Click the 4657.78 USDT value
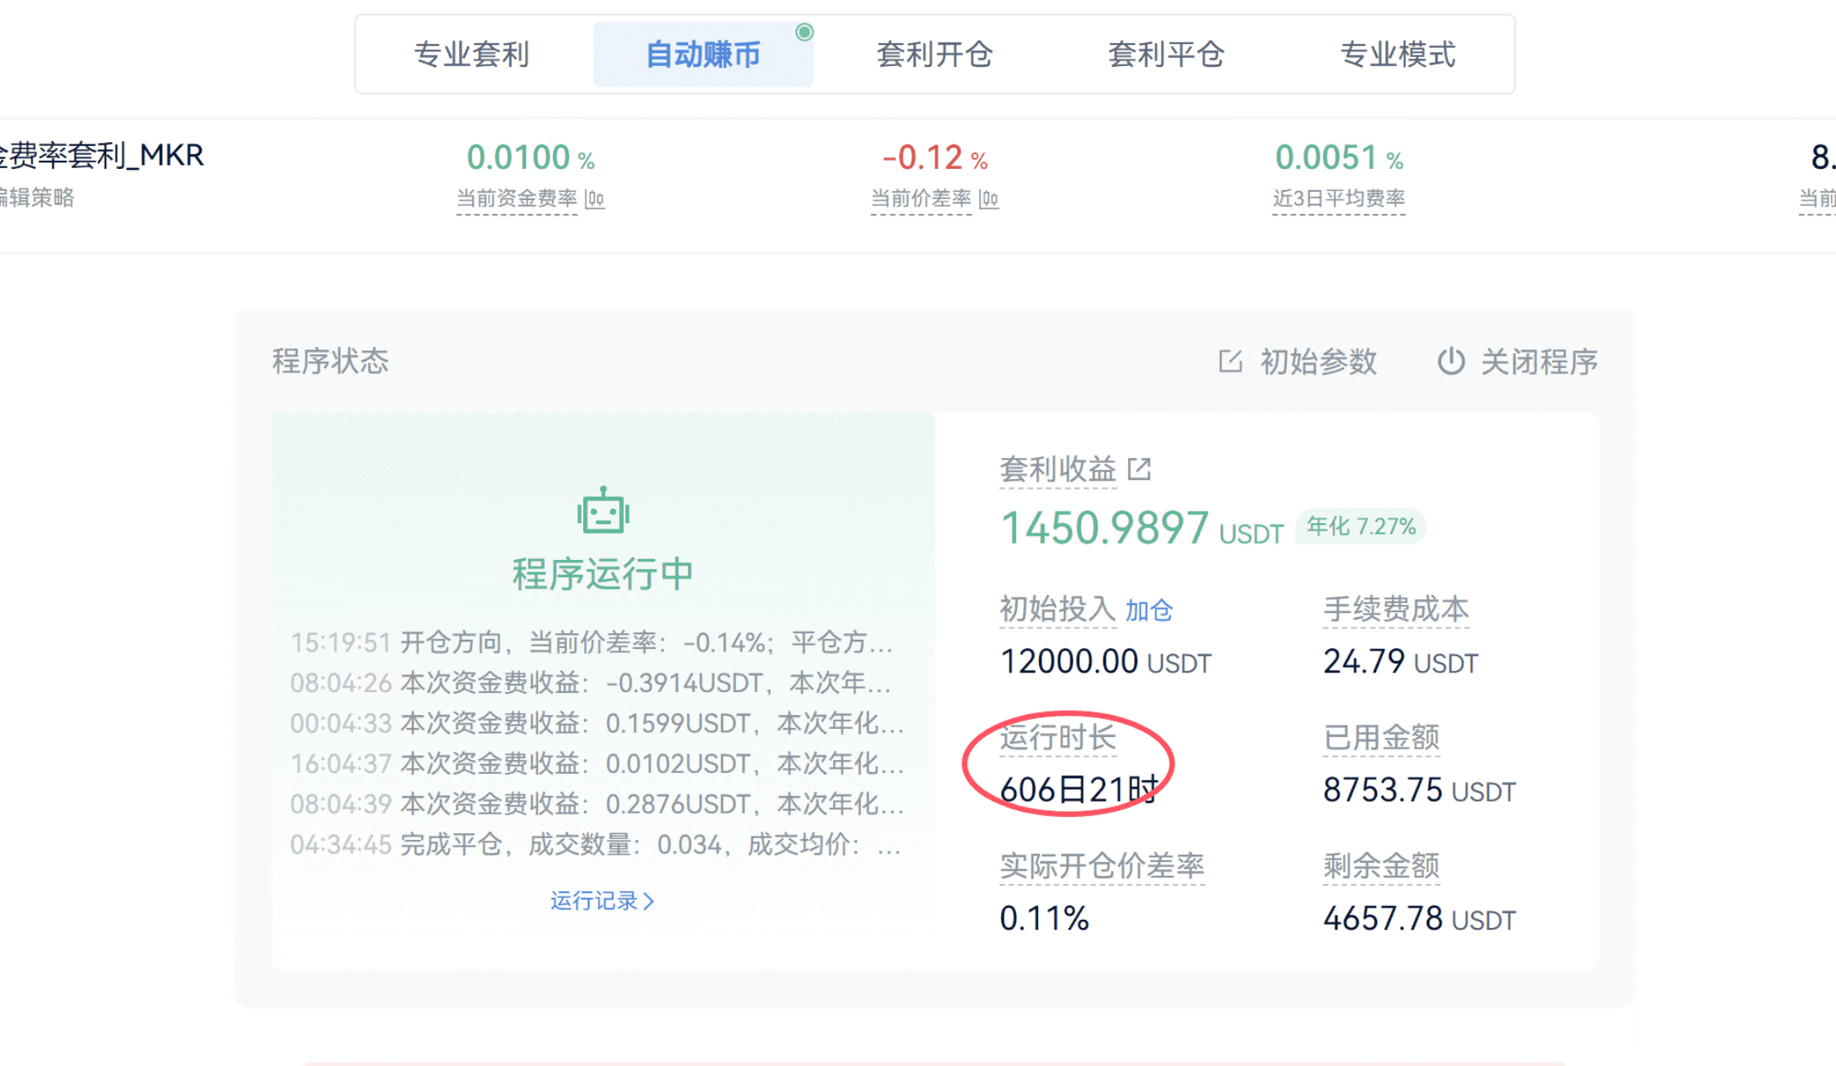The height and width of the screenshot is (1066, 1836). pyautogui.click(x=1419, y=918)
